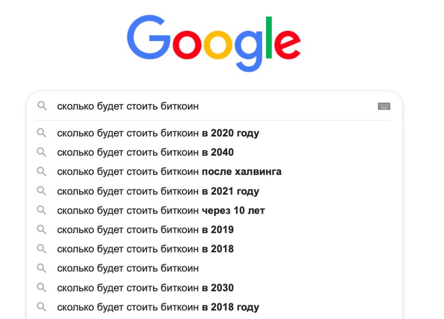The image size is (444, 319).
Task: Select the suggestion ending with "в 2019"
Action: click(x=145, y=230)
